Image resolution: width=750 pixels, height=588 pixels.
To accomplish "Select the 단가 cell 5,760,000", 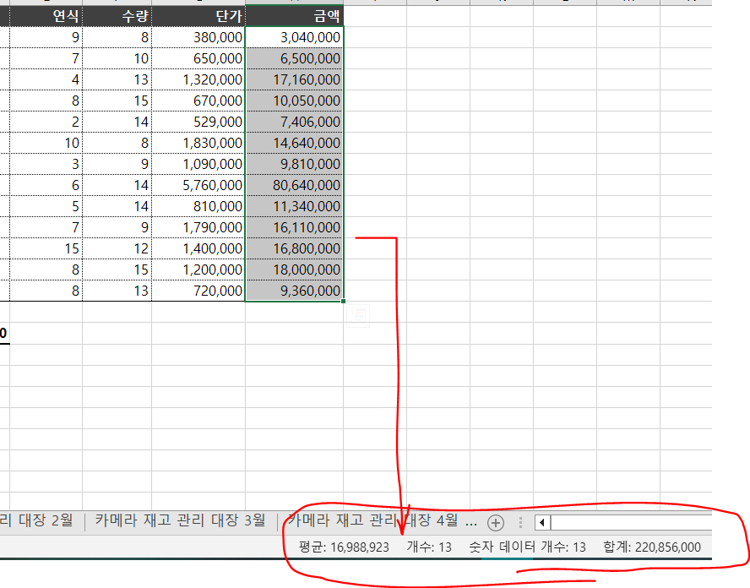I will 198,185.
